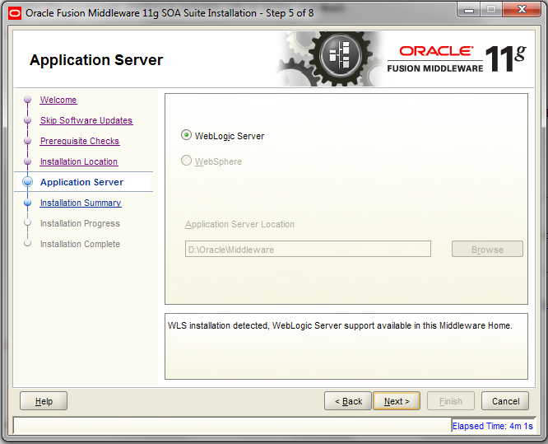548x444 pixels.
Task: Click the Application Server Location label
Action: coord(239,224)
